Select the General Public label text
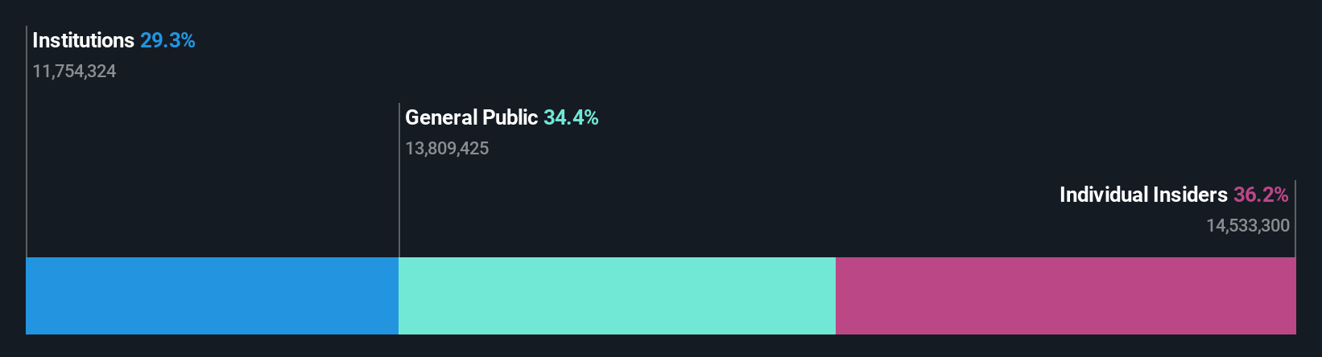 (471, 117)
